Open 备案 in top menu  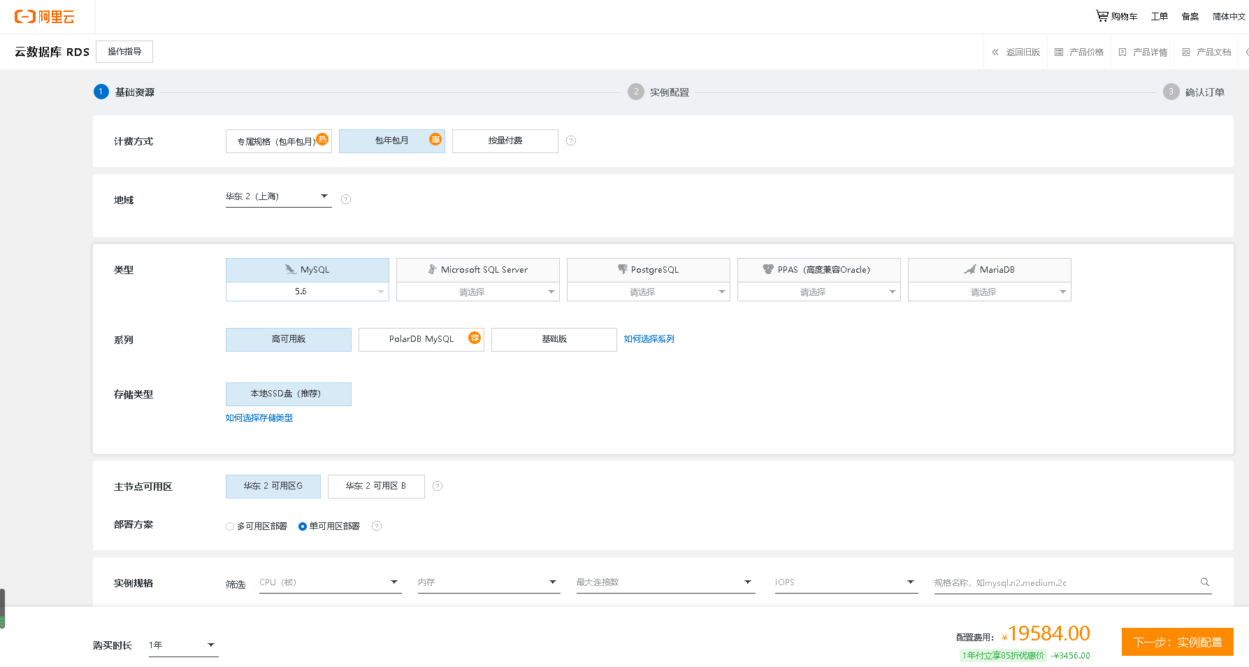pos(1190,17)
